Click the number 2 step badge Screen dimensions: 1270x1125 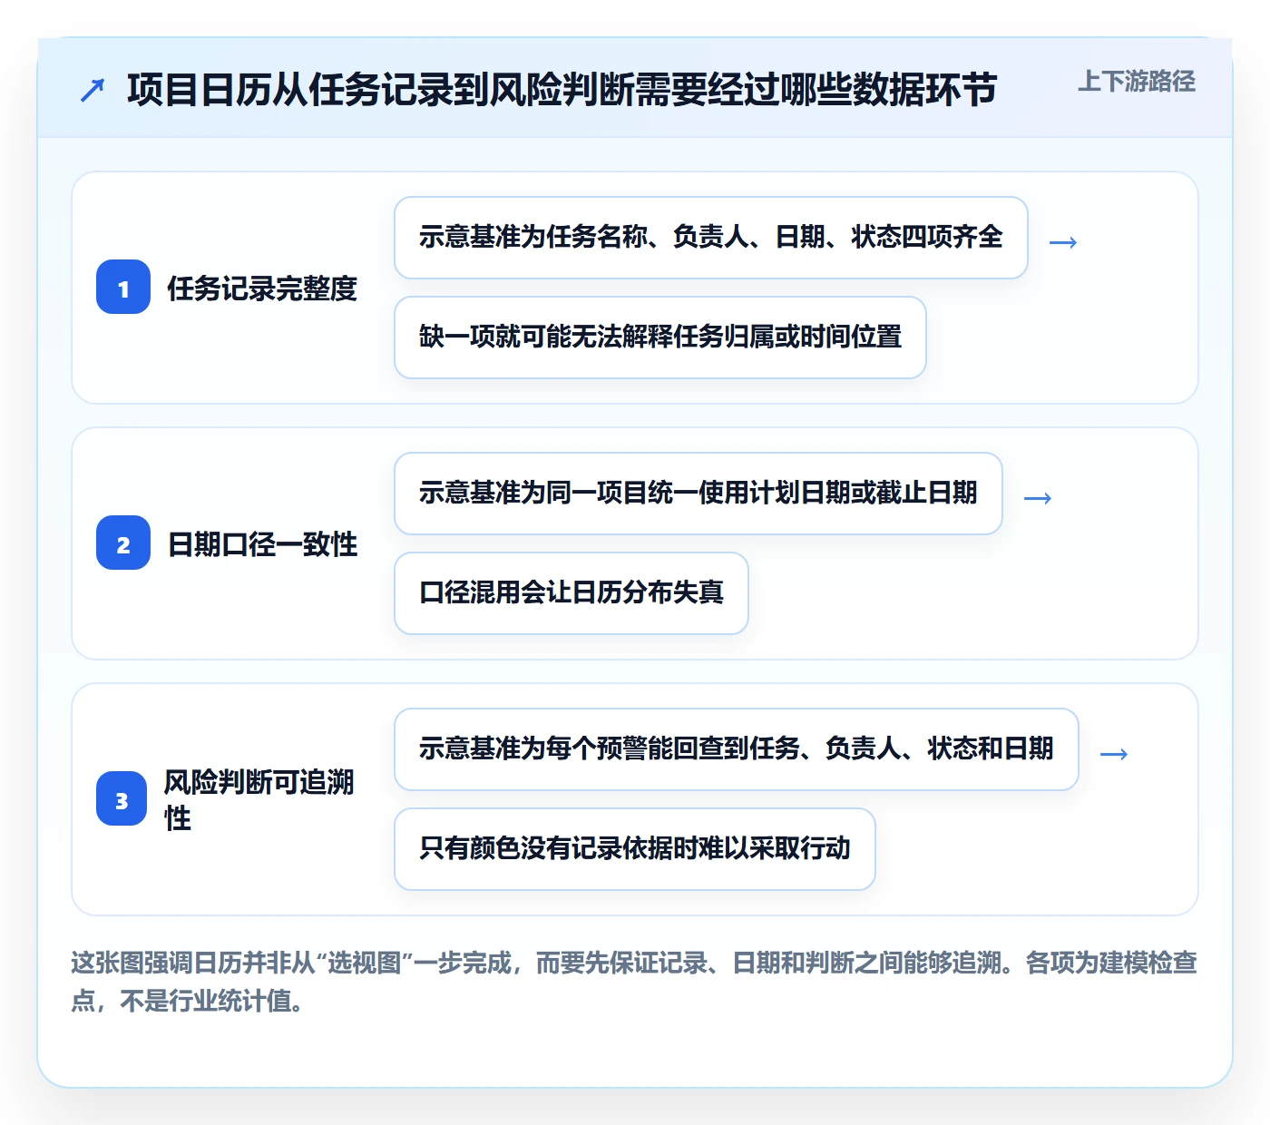tap(123, 543)
